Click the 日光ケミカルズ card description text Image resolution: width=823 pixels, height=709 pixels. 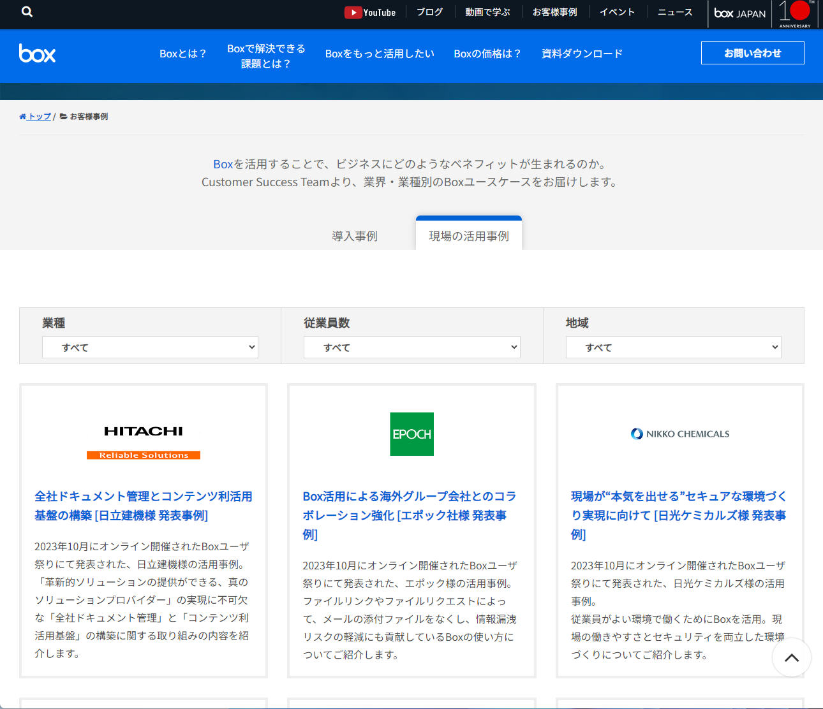(678, 610)
